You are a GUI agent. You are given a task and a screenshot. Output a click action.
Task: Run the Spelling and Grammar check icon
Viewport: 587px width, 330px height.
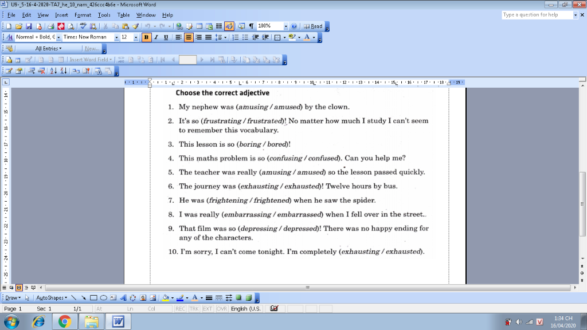(83, 26)
